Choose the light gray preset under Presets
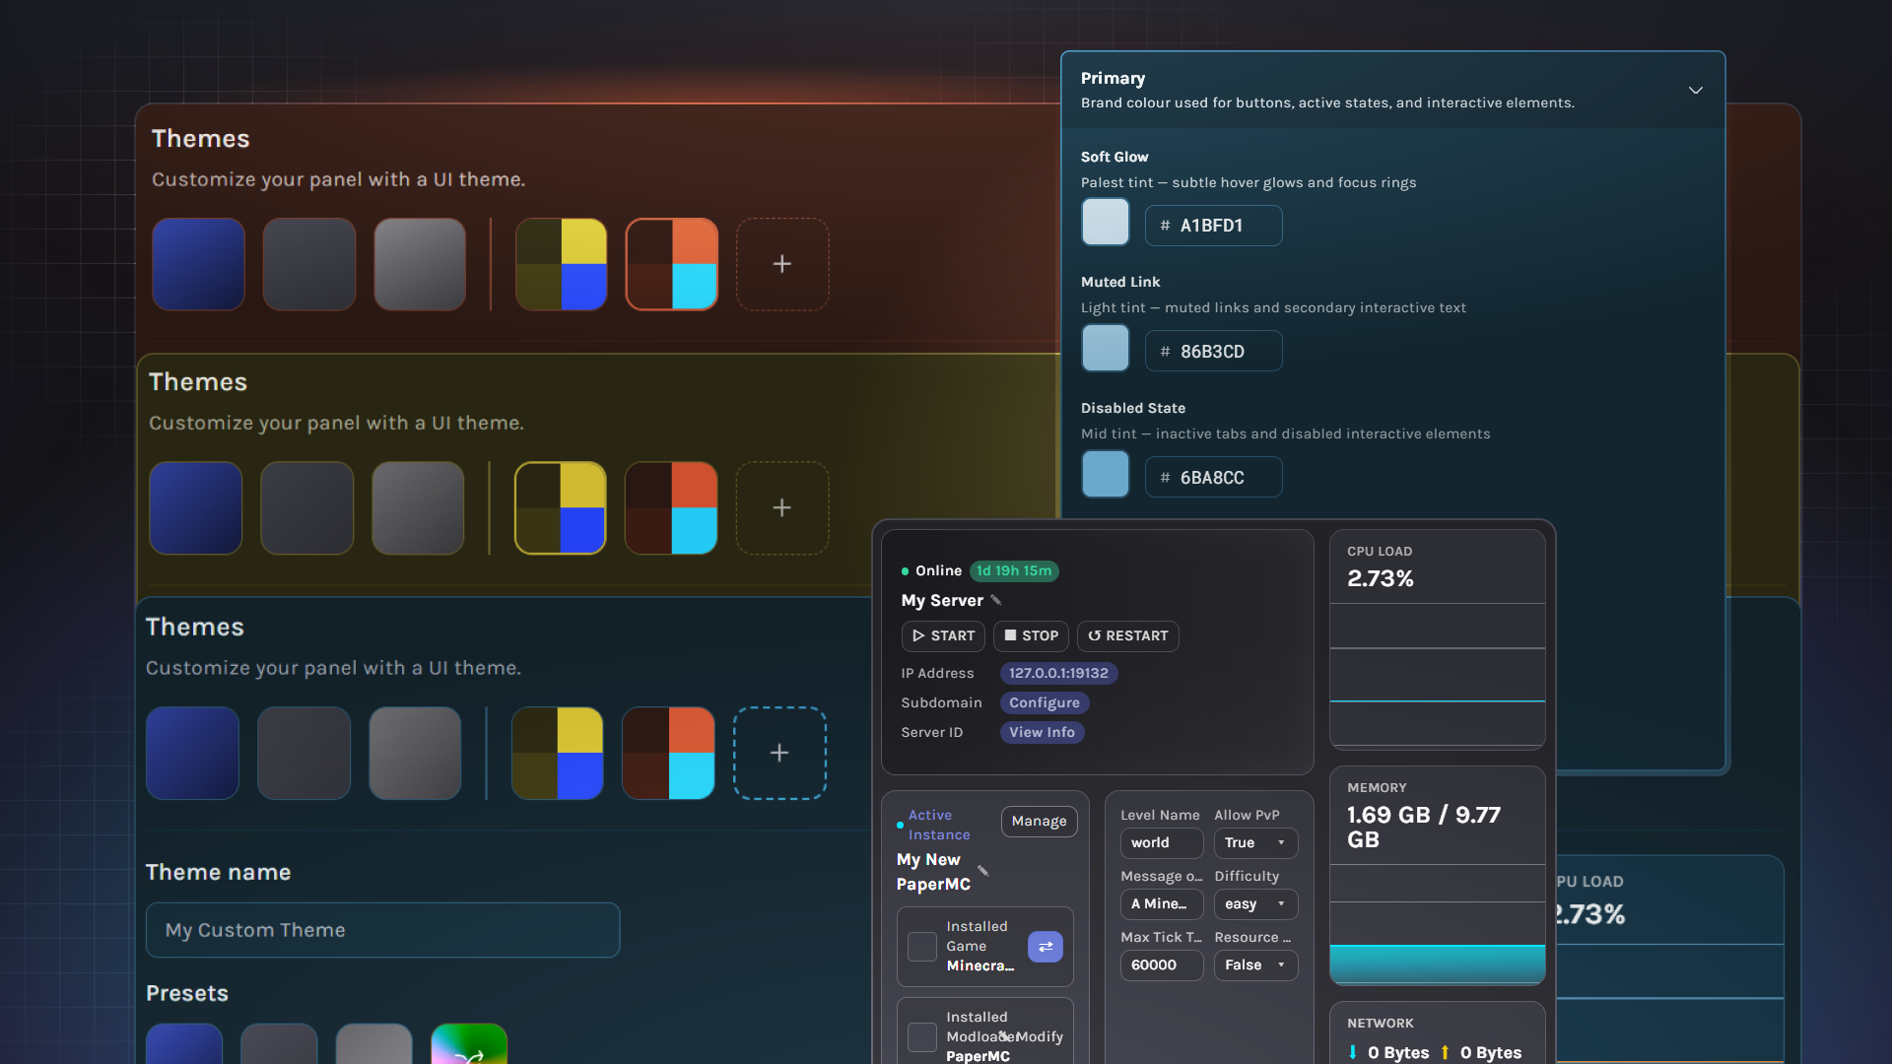Image resolution: width=1892 pixels, height=1064 pixels. point(373,1044)
